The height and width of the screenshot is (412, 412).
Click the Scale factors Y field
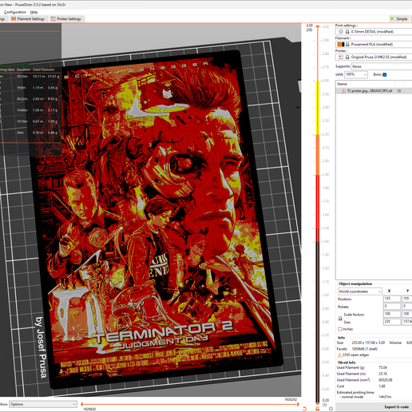[x=406, y=314]
